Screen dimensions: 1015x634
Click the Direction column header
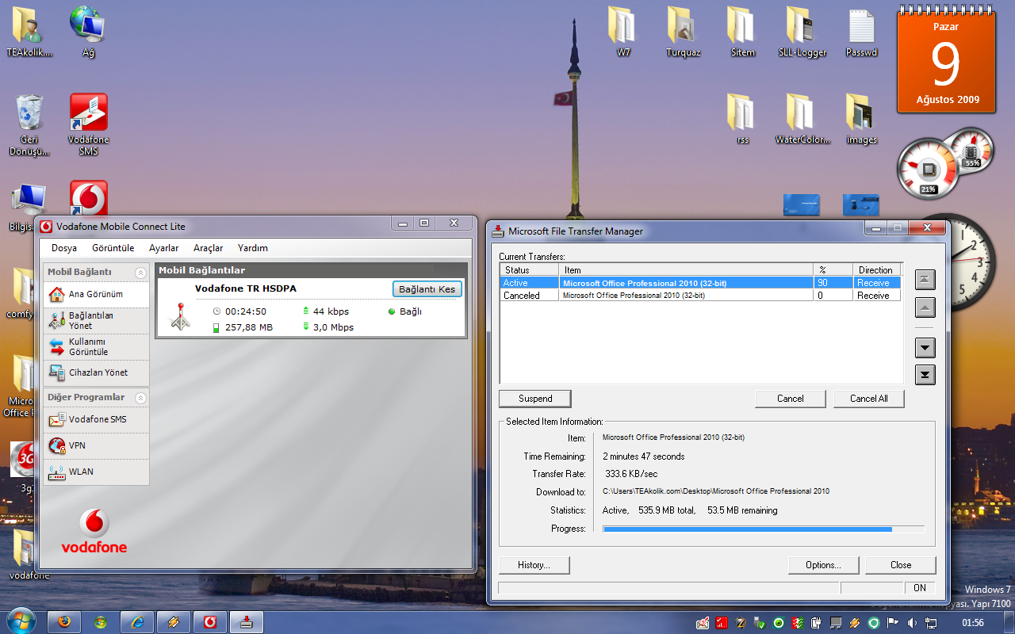(877, 270)
